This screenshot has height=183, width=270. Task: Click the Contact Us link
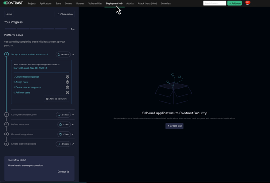[x=63, y=172]
